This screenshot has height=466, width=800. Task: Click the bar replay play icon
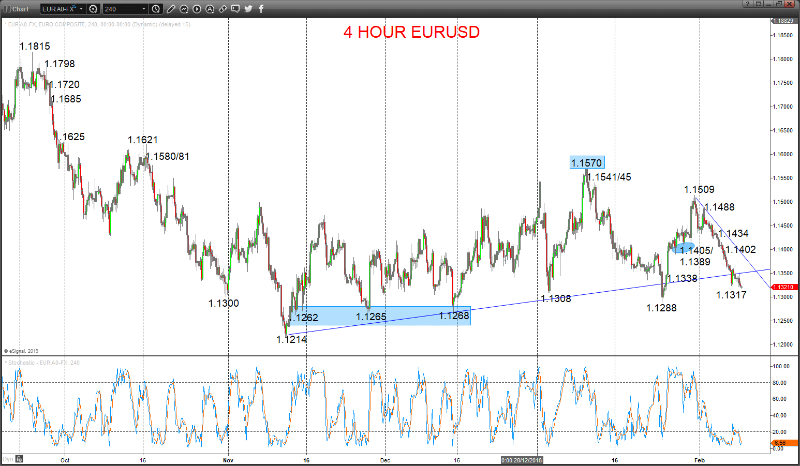click(x=197, y=9)
